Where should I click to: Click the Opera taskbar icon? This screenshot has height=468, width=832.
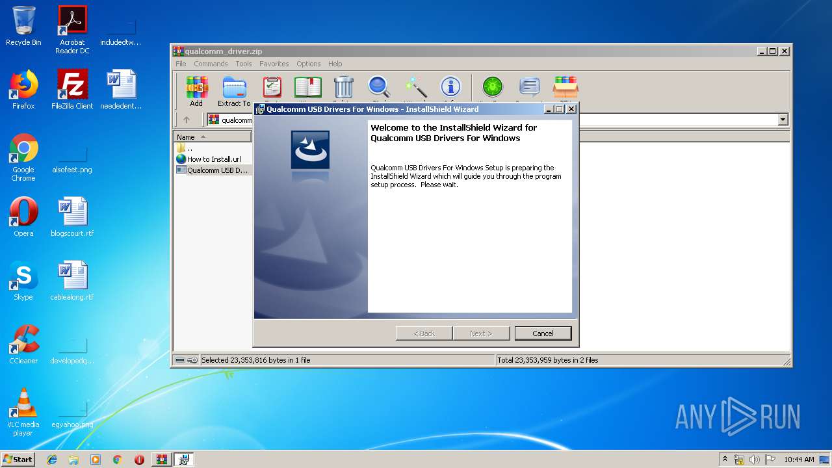tap(139, 460)
